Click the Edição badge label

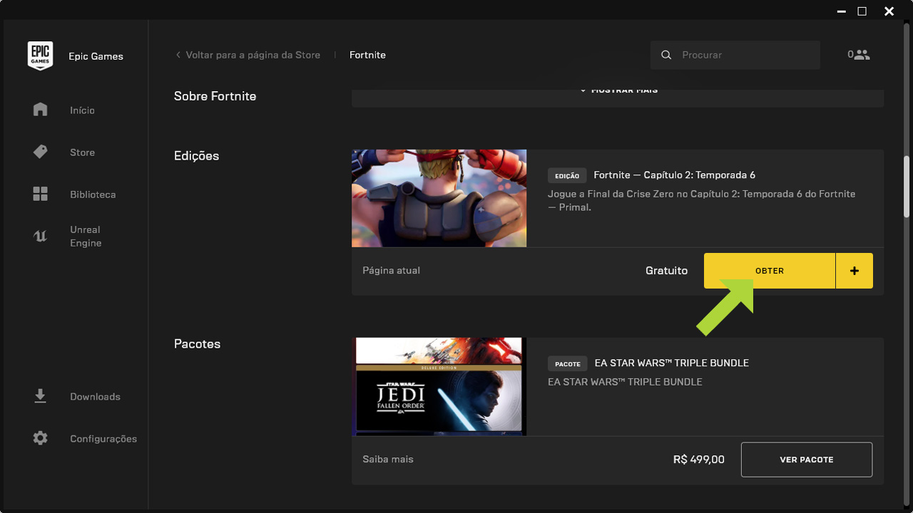click(x=567, y=175)
